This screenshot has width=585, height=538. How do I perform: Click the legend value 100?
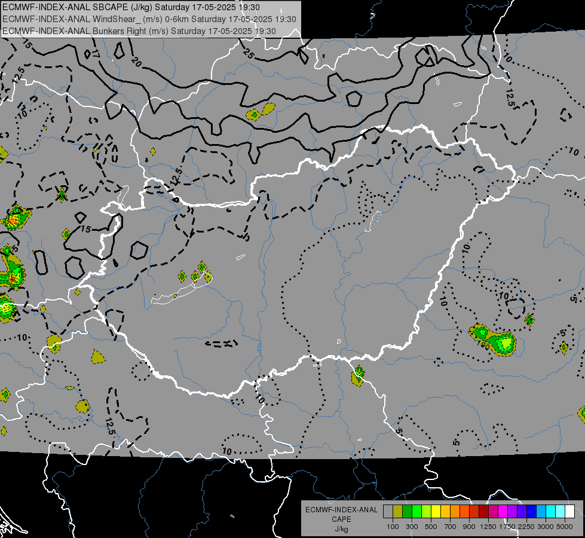pos(393,527)
